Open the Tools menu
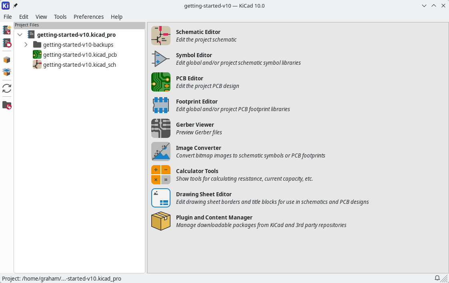Screen dimensions: 449x283 click(x=60, y=17)
